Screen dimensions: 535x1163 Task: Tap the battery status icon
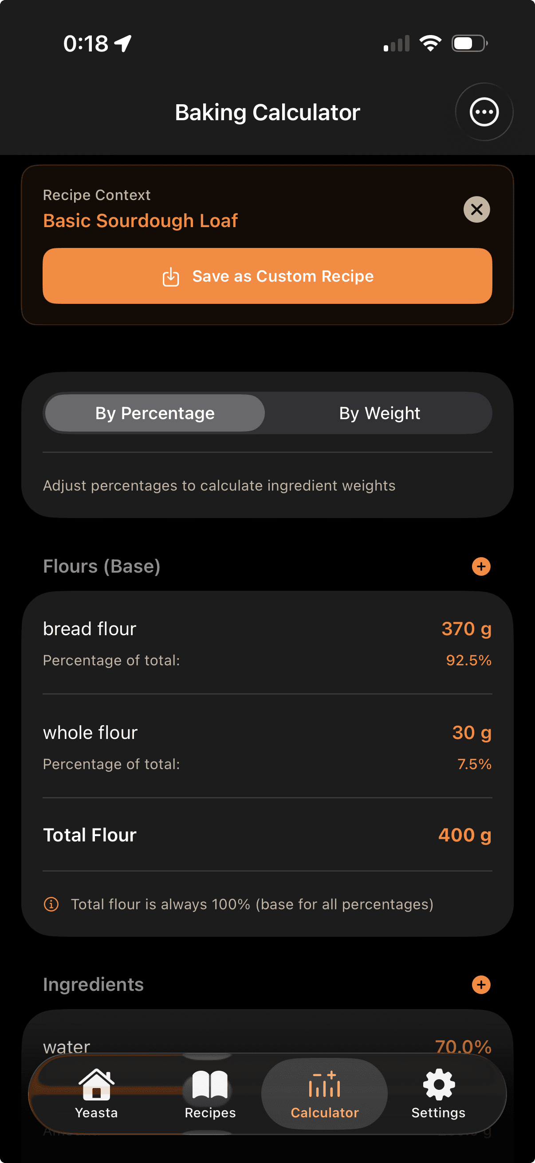click(469, 43)
